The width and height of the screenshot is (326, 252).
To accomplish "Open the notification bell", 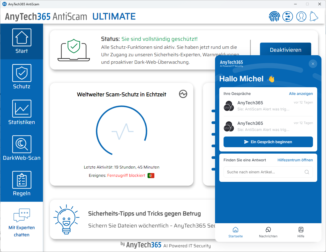I will (314, 16).
